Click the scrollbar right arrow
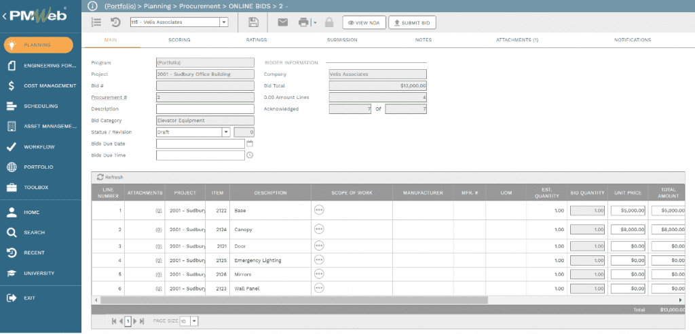Screen dimensions: 695x334 coord(681,300)
